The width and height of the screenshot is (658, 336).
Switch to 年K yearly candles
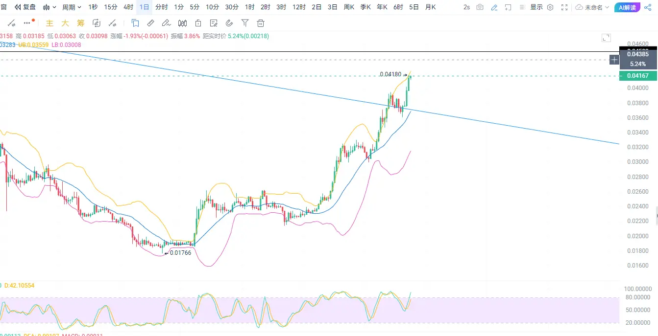click(x=382, y=7)
